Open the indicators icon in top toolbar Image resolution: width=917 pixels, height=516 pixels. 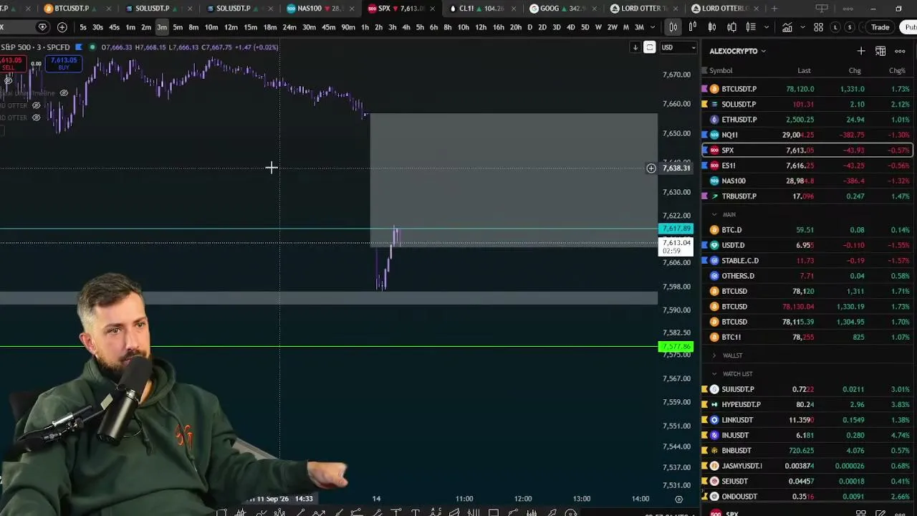pyautogui.click(x=787, y=27)
